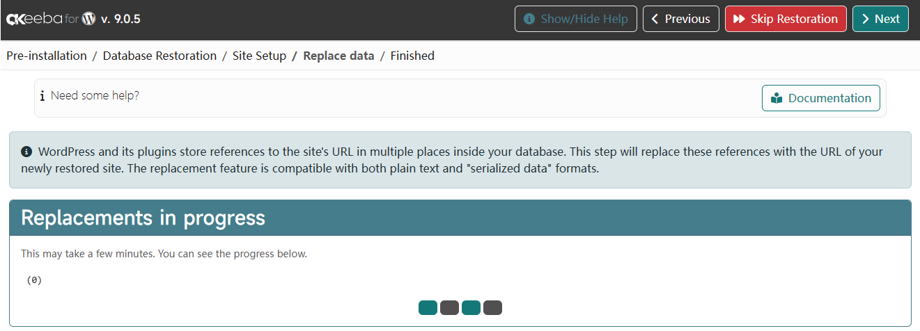
Task: Click the animated loading squares indicator
Action: [460, 307]
